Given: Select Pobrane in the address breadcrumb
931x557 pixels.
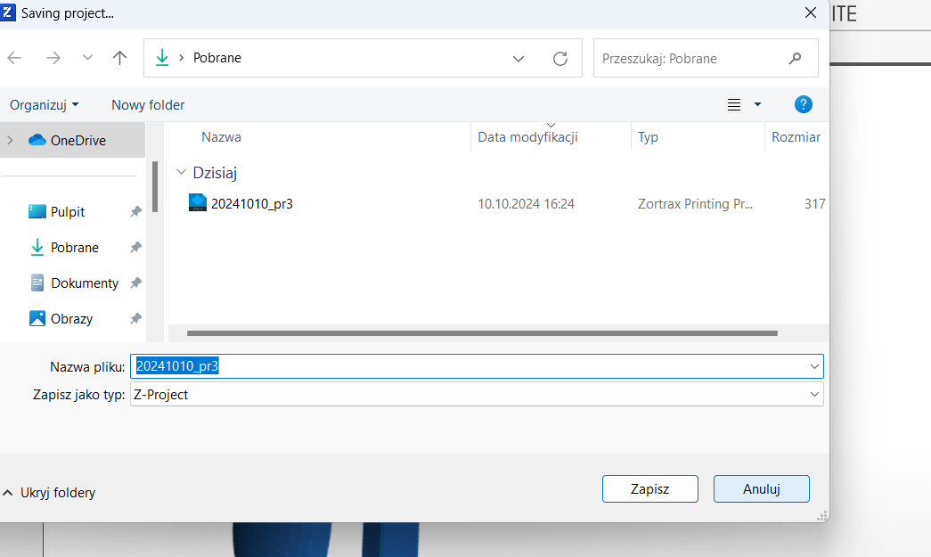Looking at the screenshot, I should [x=217, y=58].
